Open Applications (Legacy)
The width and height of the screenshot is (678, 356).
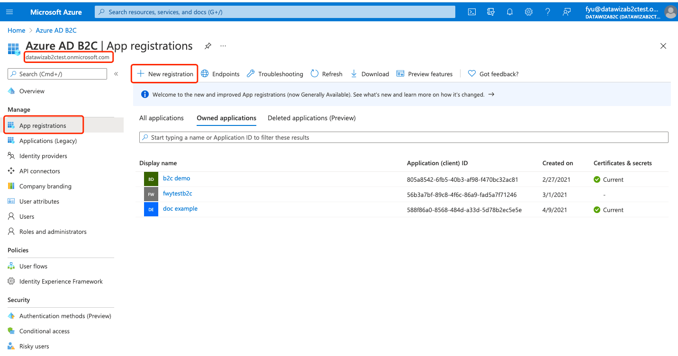click(x=48, y=141)
